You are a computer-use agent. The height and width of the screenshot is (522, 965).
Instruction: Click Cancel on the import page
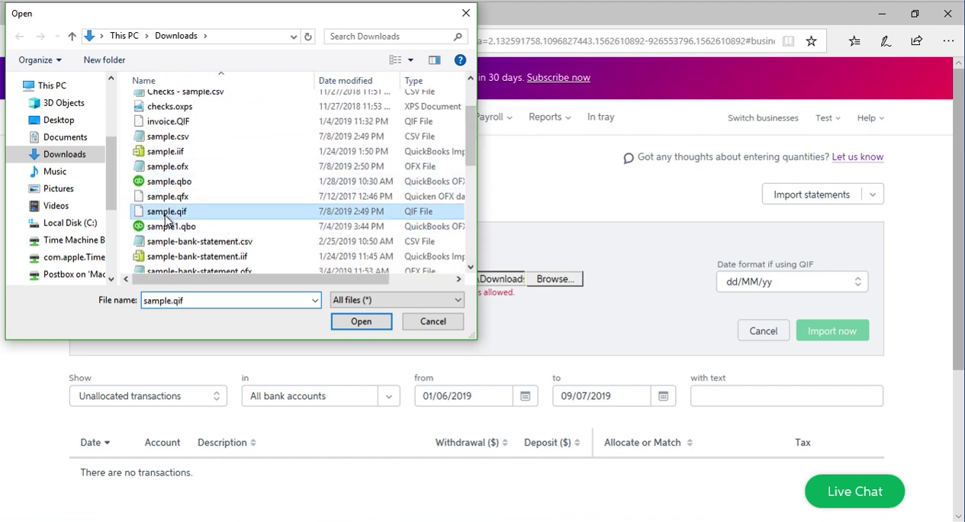point(763,331)
